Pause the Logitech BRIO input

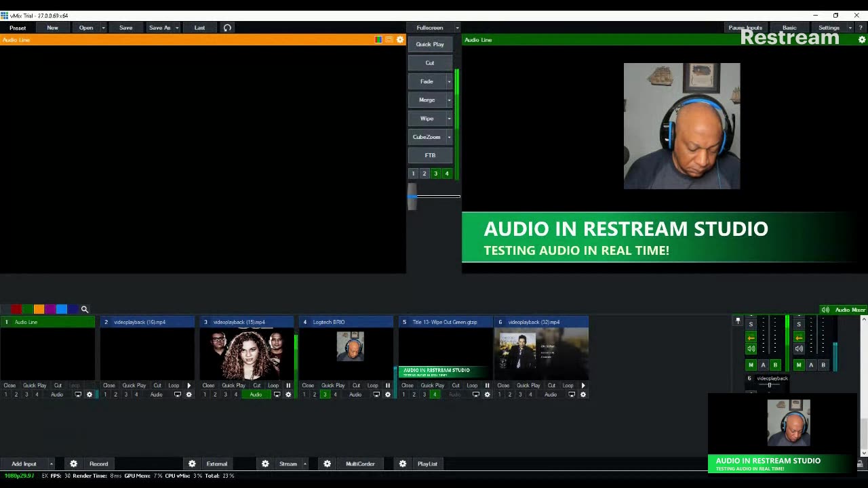pos(388,386)
